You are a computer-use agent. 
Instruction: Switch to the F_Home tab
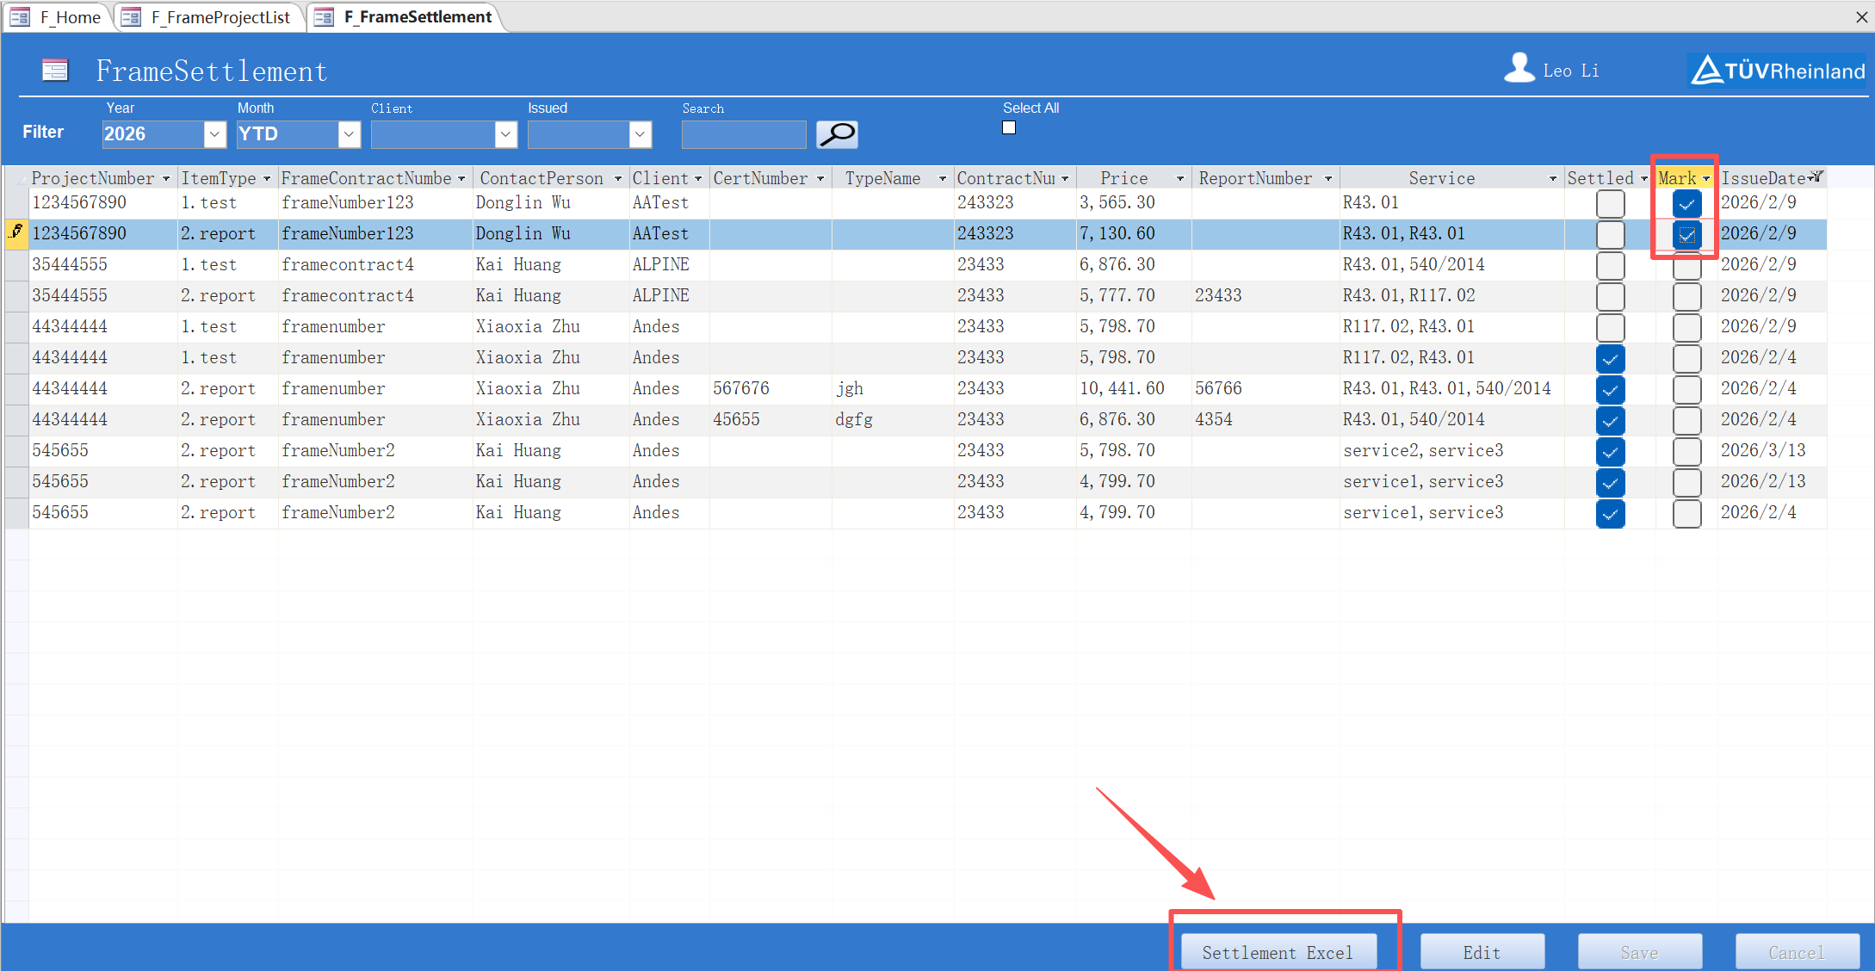pyautogui.click(x=69, y=17)
